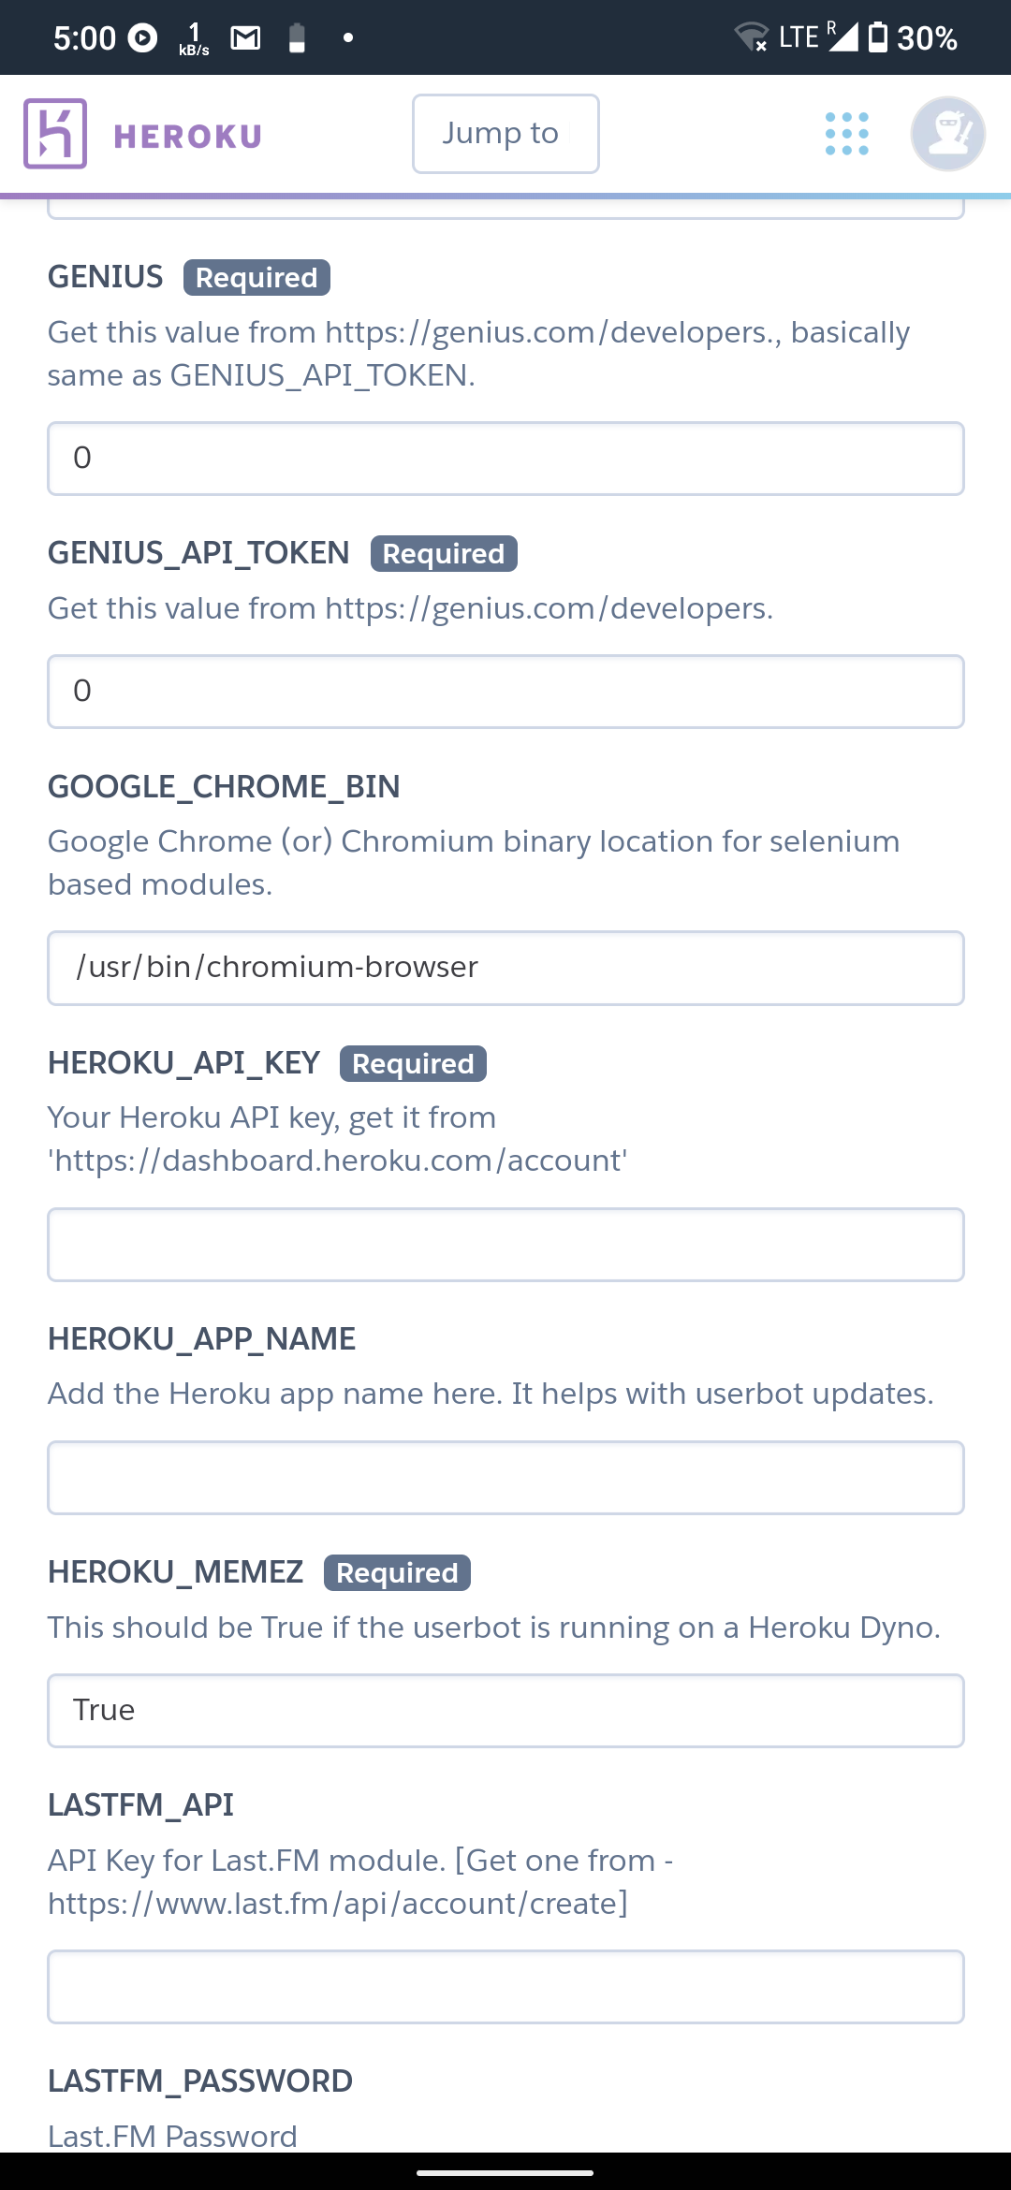Click the Required badge next to GENIUS_API_TOKEN
The width and height of the screenshot is (1011, 2190).
tap(444, 554)
